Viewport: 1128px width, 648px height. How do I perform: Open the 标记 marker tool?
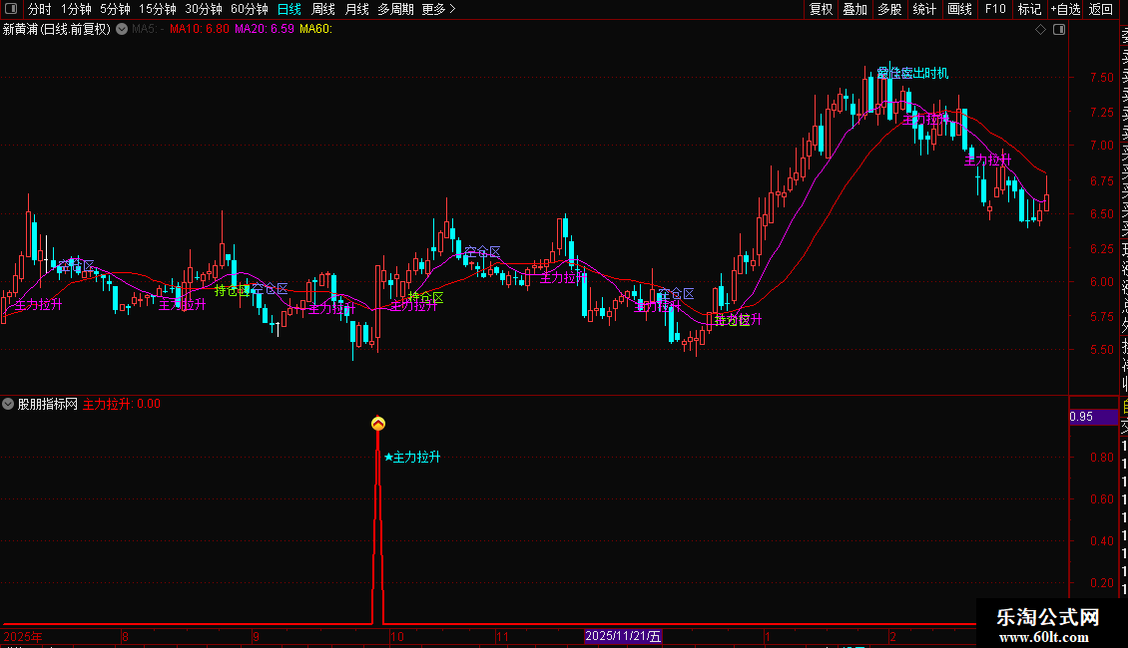[1029, 9]
